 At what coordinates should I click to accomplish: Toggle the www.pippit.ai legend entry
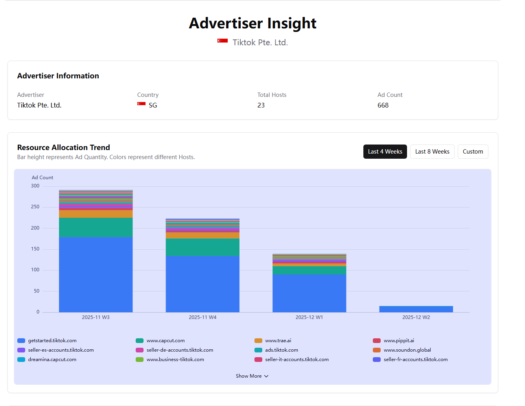[394, 341]
